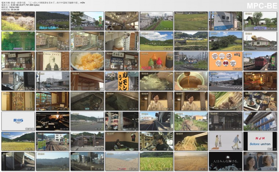Select the mountain village thumbnail at 00:01:40

pyautogui.click(x=52, y=21)
